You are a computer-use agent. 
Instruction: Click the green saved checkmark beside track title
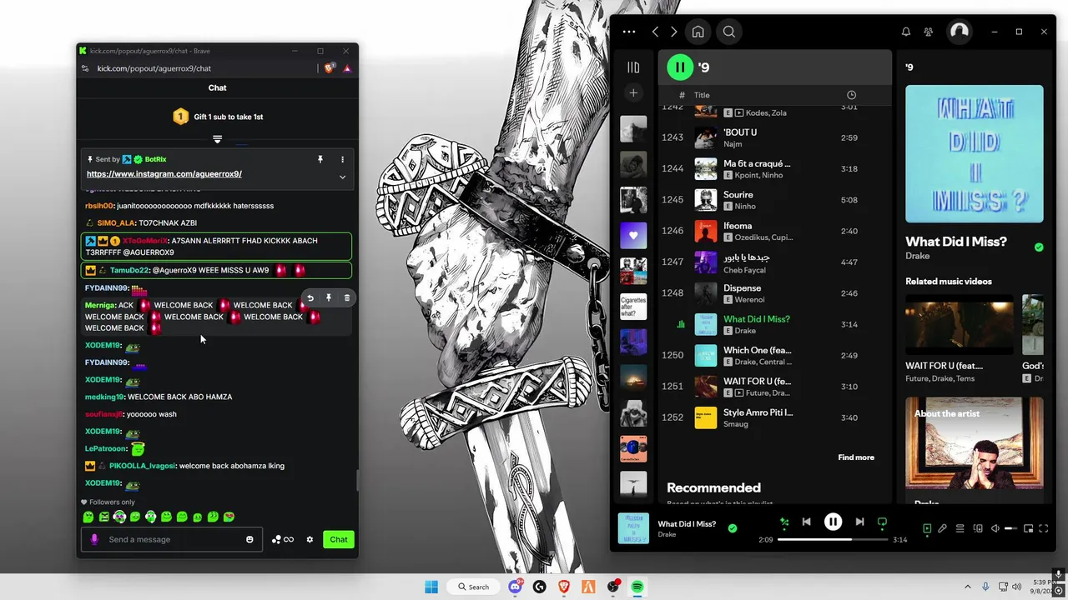tap(733, 527)
